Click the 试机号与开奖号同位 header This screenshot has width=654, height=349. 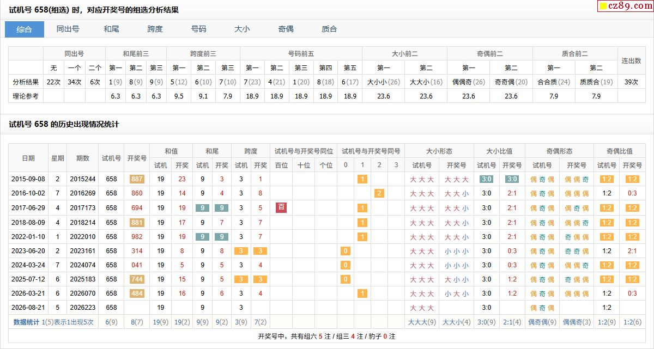click(304, 151)
